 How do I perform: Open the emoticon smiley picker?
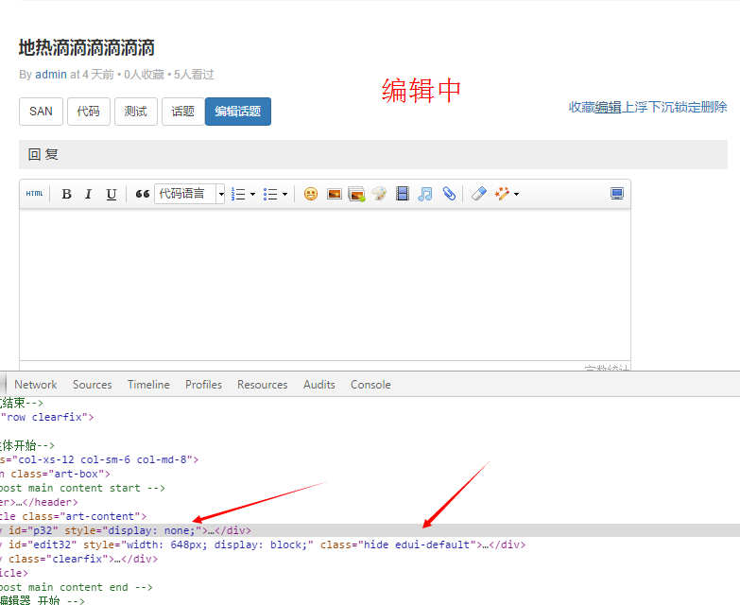311,194
